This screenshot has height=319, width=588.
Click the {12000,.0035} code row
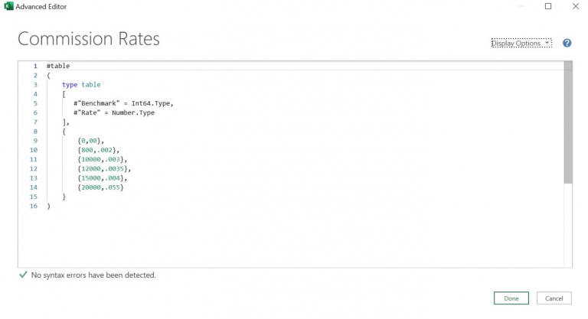coord(104,168)
